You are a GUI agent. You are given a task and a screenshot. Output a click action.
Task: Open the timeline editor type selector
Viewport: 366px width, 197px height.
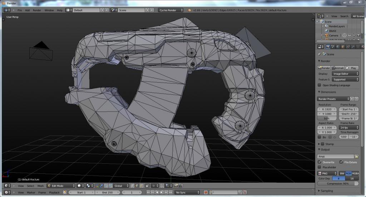[x=8, y=192]
